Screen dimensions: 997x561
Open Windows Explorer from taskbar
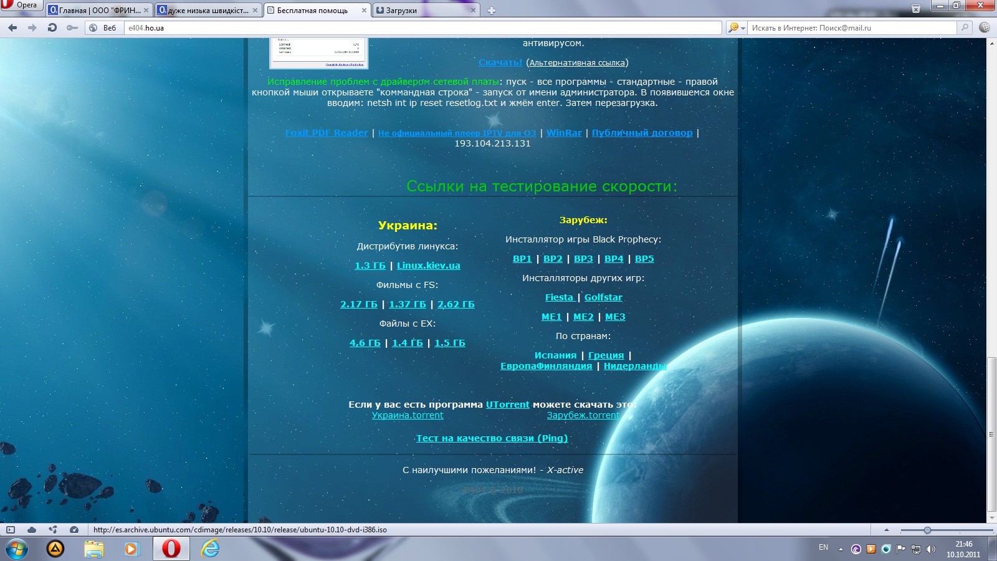click(94, 549)
